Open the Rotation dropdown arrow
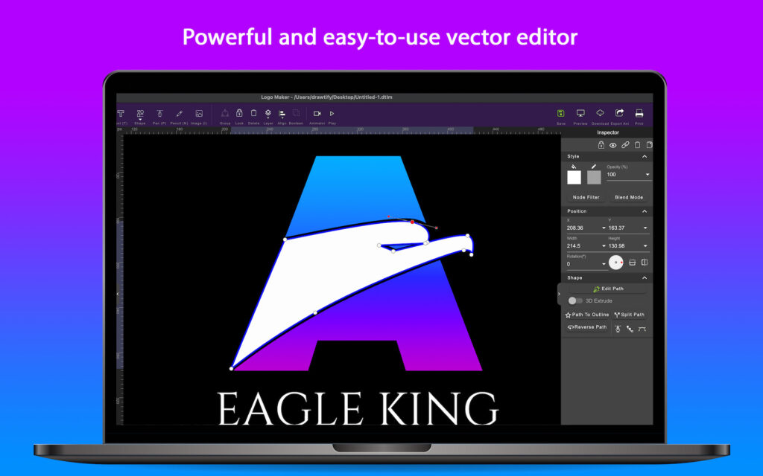Image resolution: width=763 pixels, height=476 pixels. click(x=604, y=264)
